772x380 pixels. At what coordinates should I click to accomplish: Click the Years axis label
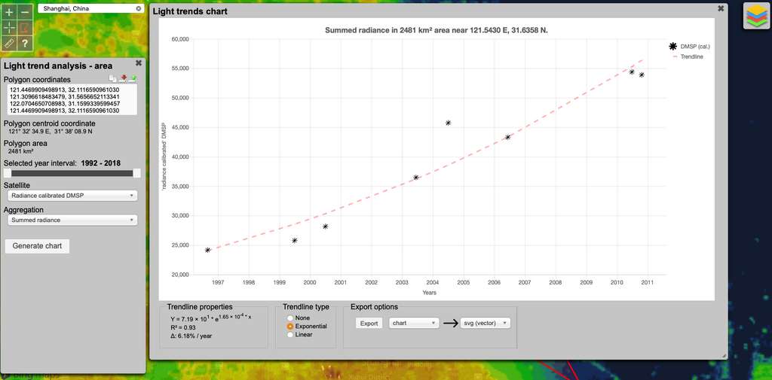tap(429, 293)
